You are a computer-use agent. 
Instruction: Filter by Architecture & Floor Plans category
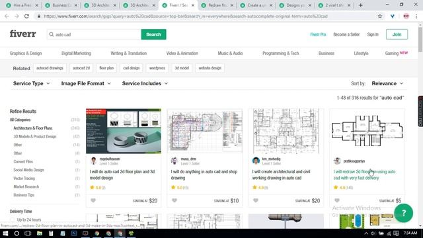(33, 128)
